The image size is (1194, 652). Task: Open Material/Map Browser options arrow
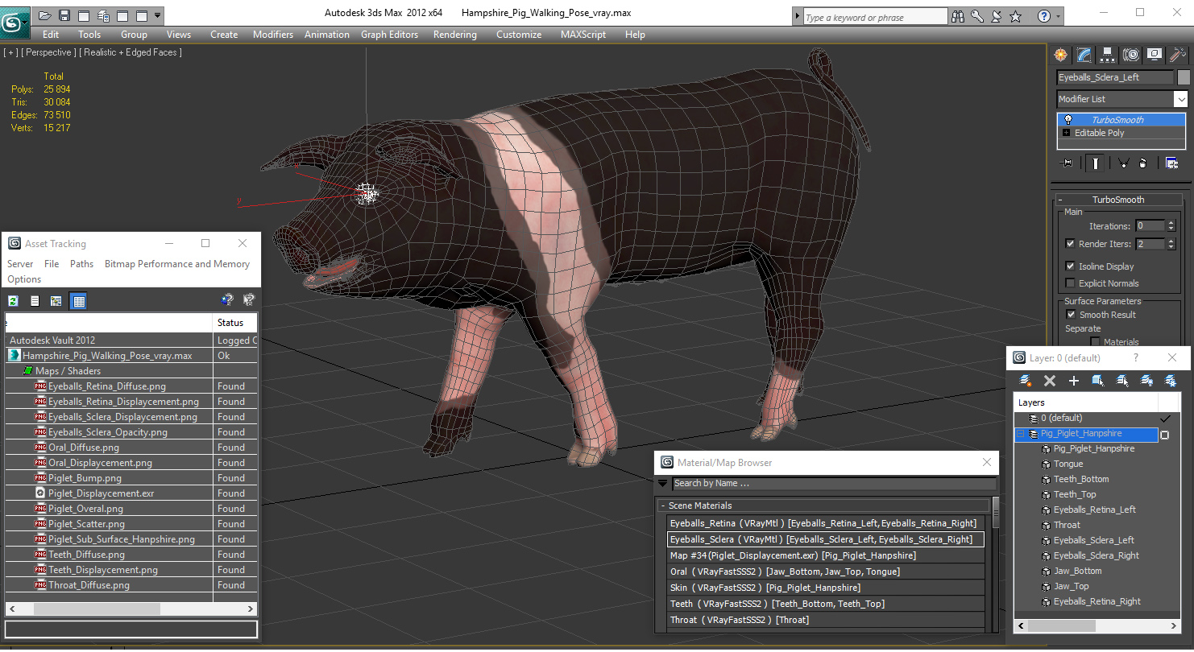663,484
